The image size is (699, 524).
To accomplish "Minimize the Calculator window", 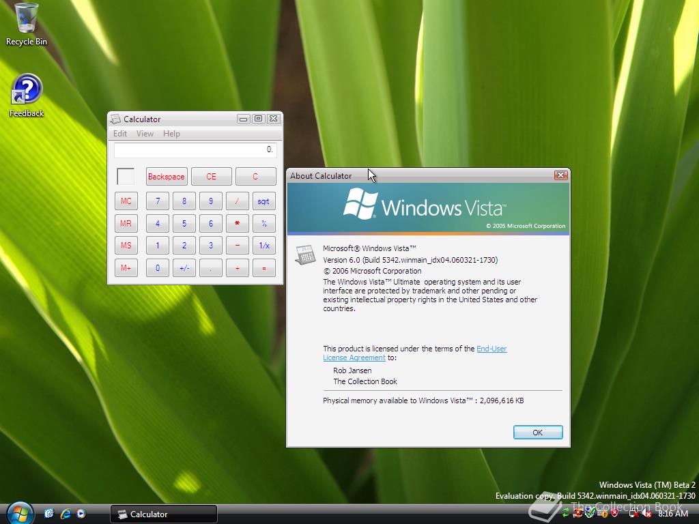I will pos(244,119).
